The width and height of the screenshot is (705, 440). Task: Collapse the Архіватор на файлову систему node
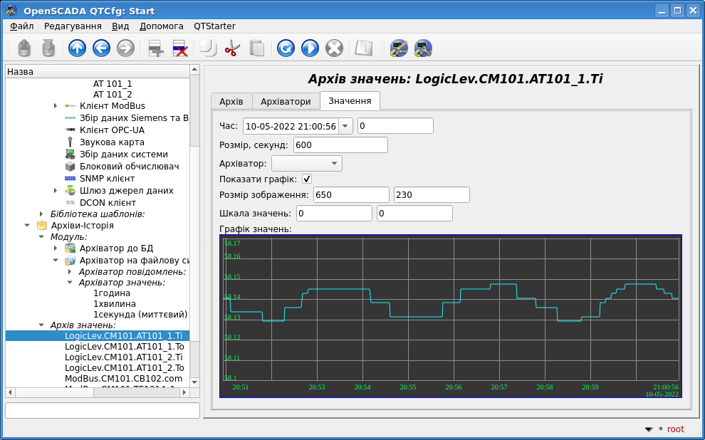coord(56,261)
